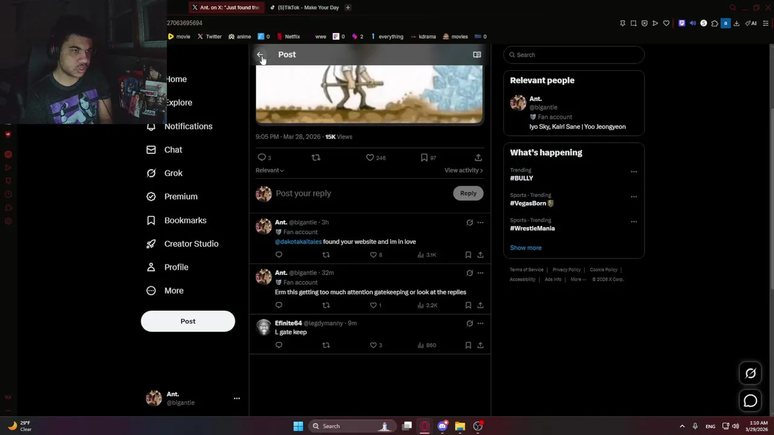Click the Windows taskbar Search box
This screenshot has width=774, height=435.
(352, 426)
